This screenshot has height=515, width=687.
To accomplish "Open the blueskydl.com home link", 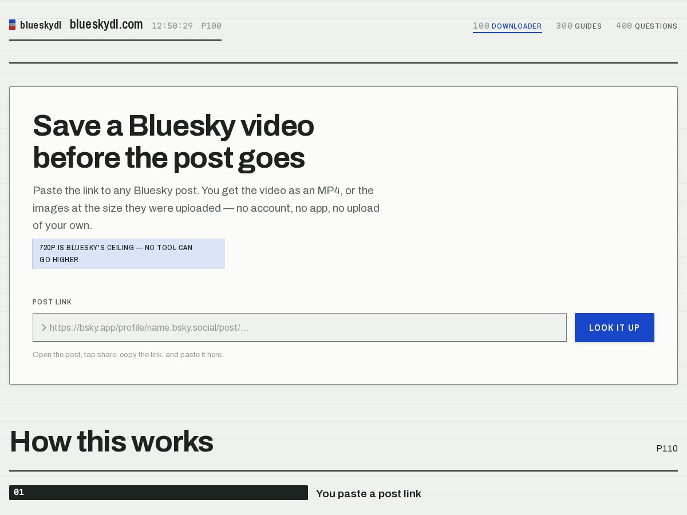I will point(106,25).
